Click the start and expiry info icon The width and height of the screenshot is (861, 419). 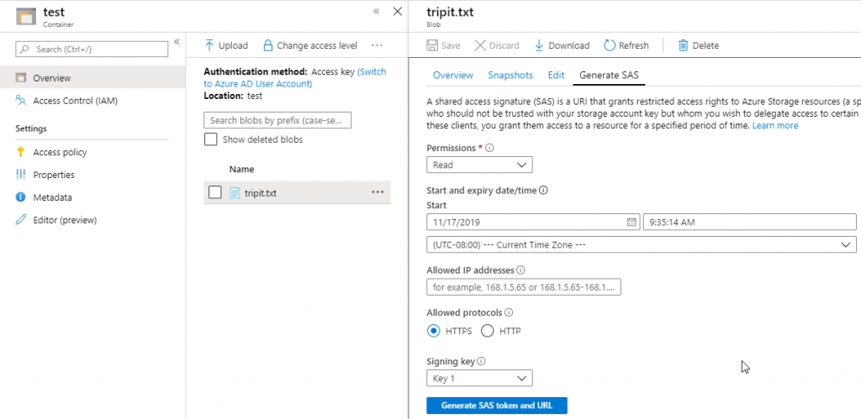544,191
